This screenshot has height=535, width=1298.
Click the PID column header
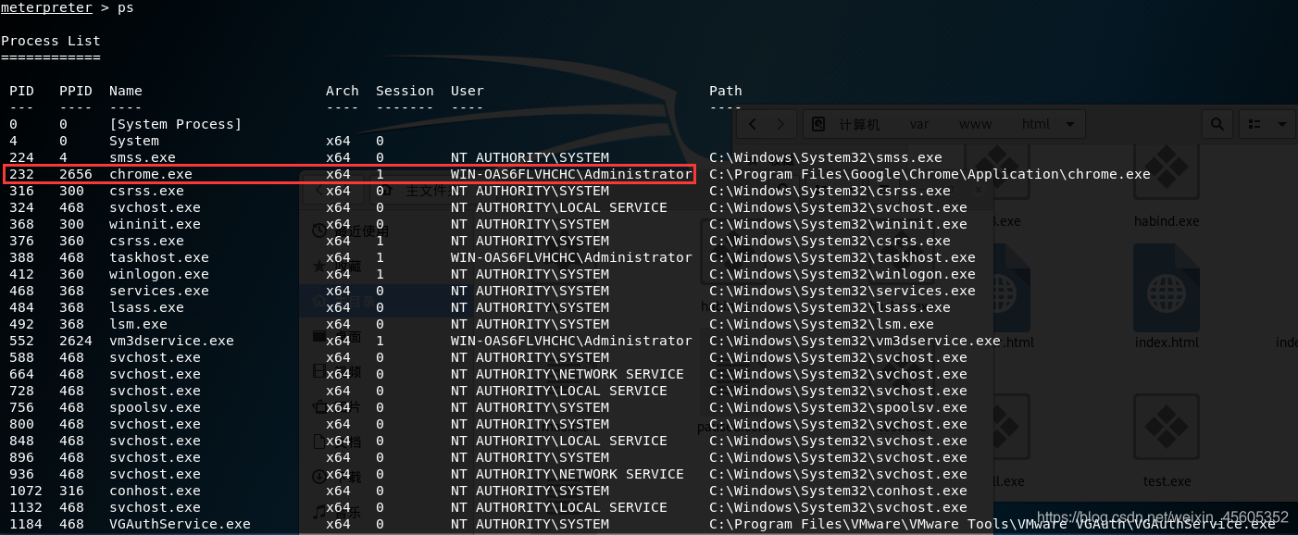tap(21, 91)
